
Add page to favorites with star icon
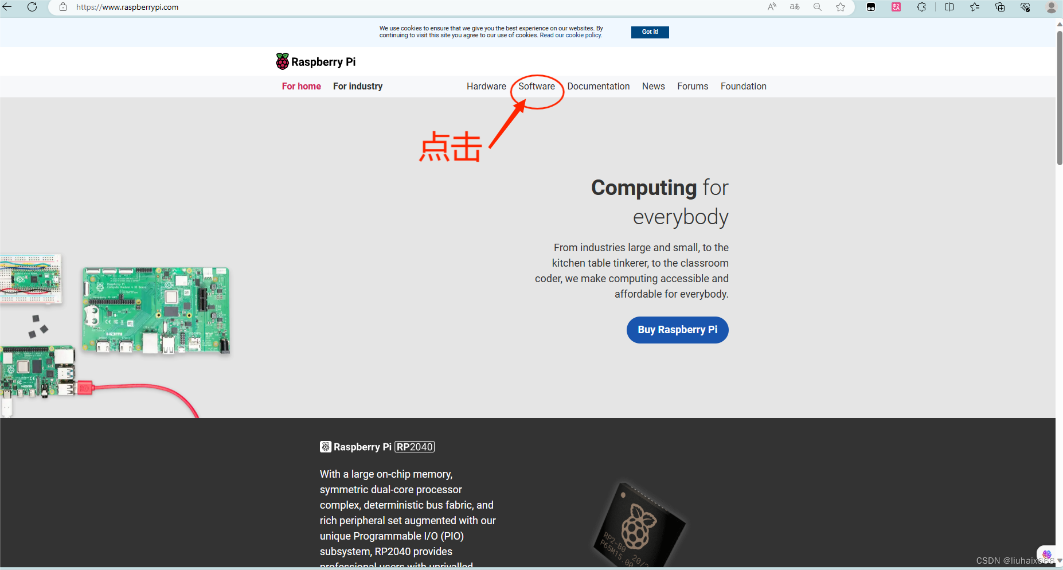click(x=841, y=7)
